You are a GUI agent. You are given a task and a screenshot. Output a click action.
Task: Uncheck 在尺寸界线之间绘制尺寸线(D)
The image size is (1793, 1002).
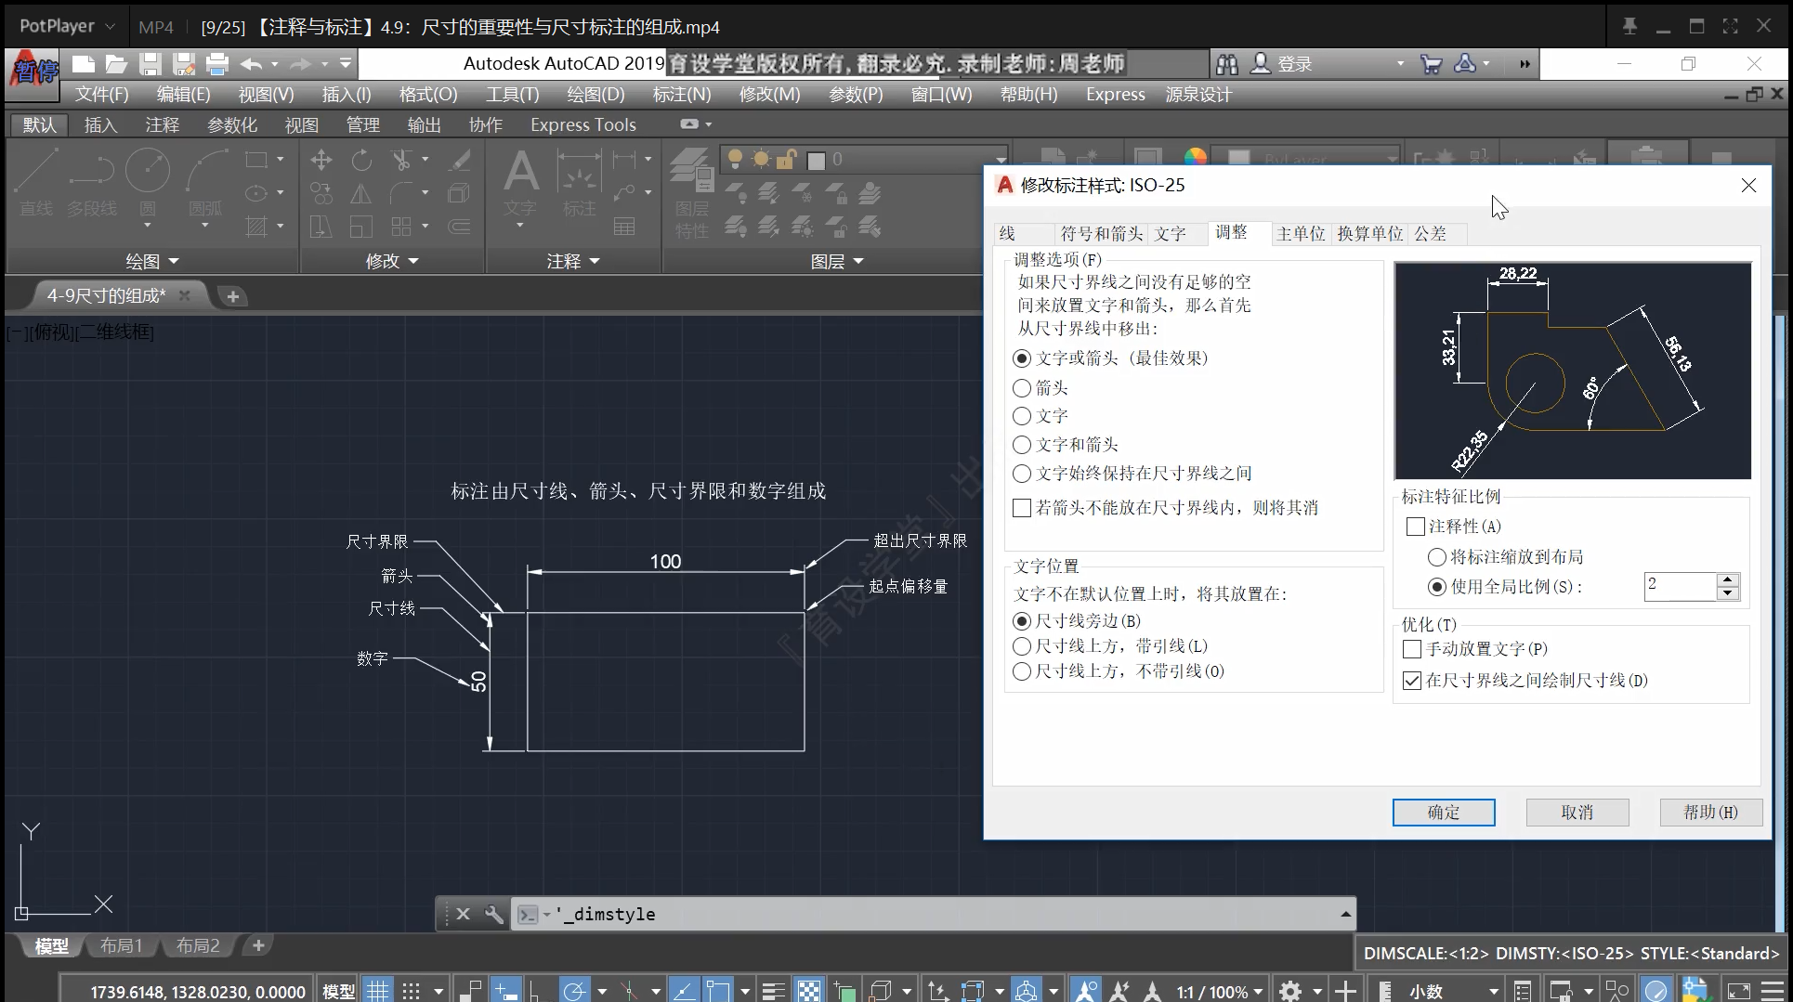point(1412,681)
